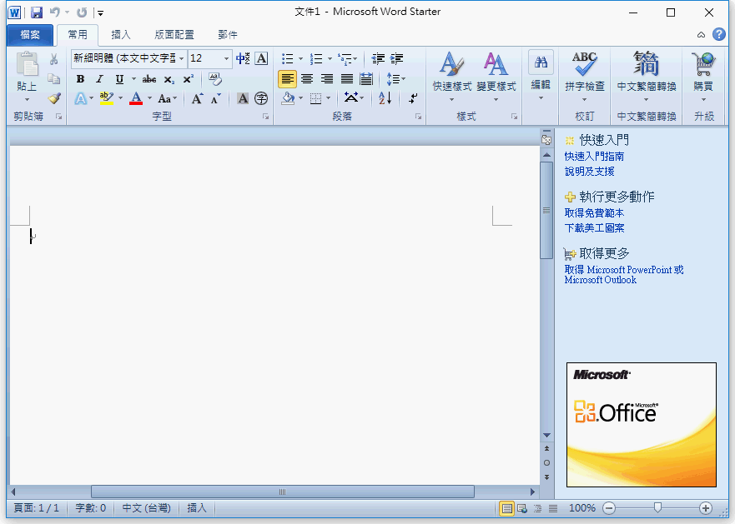This screenshot has width=735, height=524.
Task: Click the Paste clipboard icon
Action: point(27,63)
